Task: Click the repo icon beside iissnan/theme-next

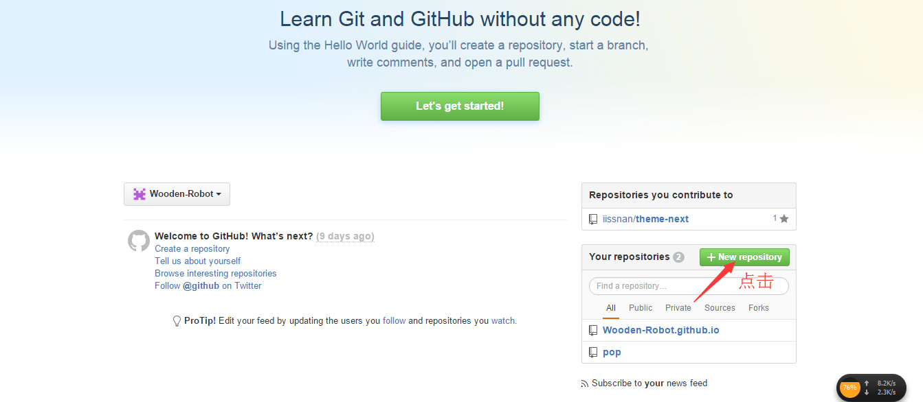Action: click(593, 220)
